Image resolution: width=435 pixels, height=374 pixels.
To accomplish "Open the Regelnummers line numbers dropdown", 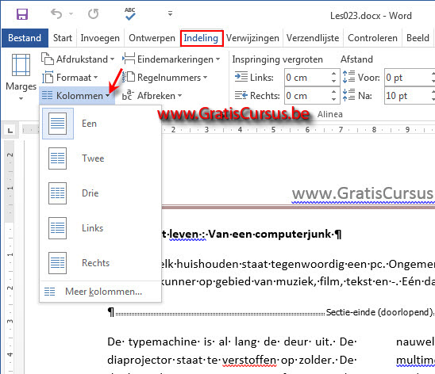I will pyautogui.click(x=165, y=78).
